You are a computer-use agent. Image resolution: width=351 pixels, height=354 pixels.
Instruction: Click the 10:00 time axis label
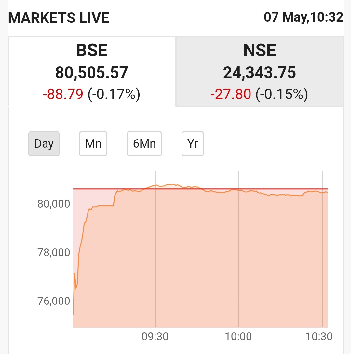coord(238,336)
